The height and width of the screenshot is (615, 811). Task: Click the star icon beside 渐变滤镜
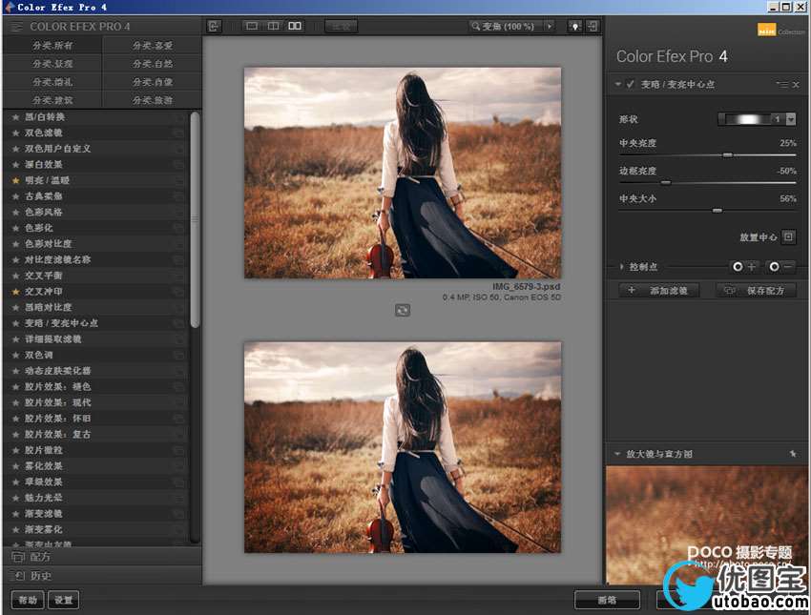tap(16, 514)
